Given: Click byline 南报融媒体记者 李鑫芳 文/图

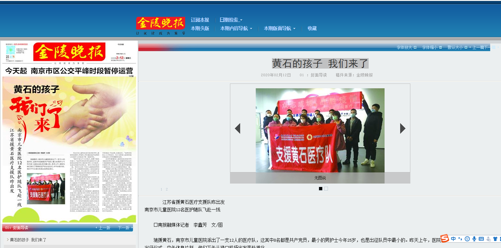Looking at the screenshot, I should click(x=188, y=225).
